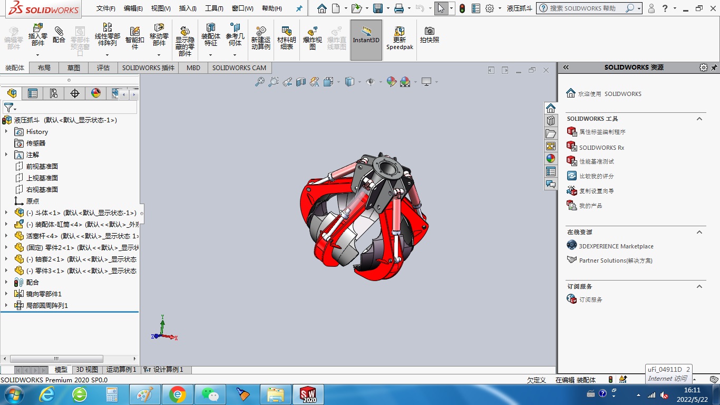The height and width of the screenshot is (405, 720).
Task: Click the Save floppy disk icon
Action: pos(377,8)
